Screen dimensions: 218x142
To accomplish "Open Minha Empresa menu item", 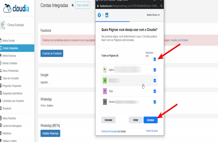I will click(17, 56).
